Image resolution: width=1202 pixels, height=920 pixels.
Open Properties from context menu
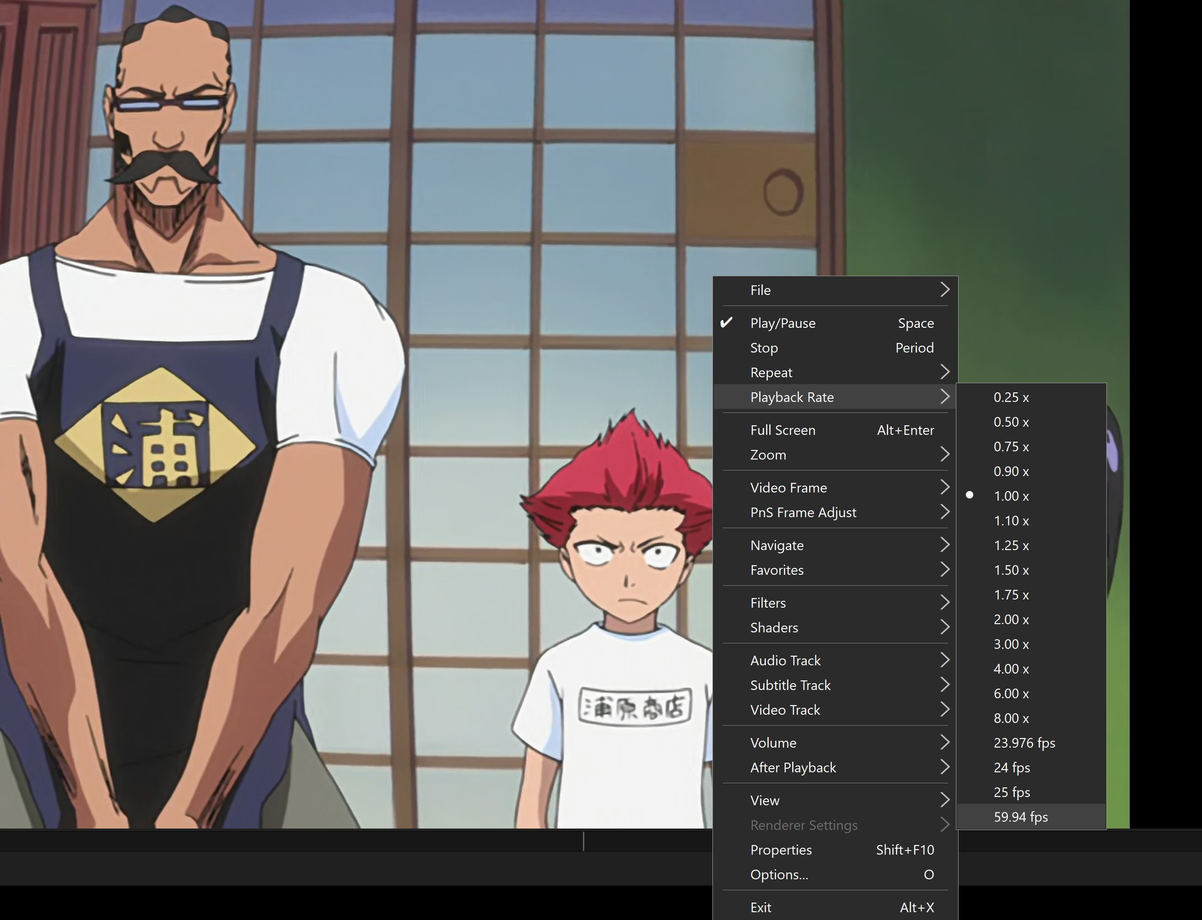[781, 850]
